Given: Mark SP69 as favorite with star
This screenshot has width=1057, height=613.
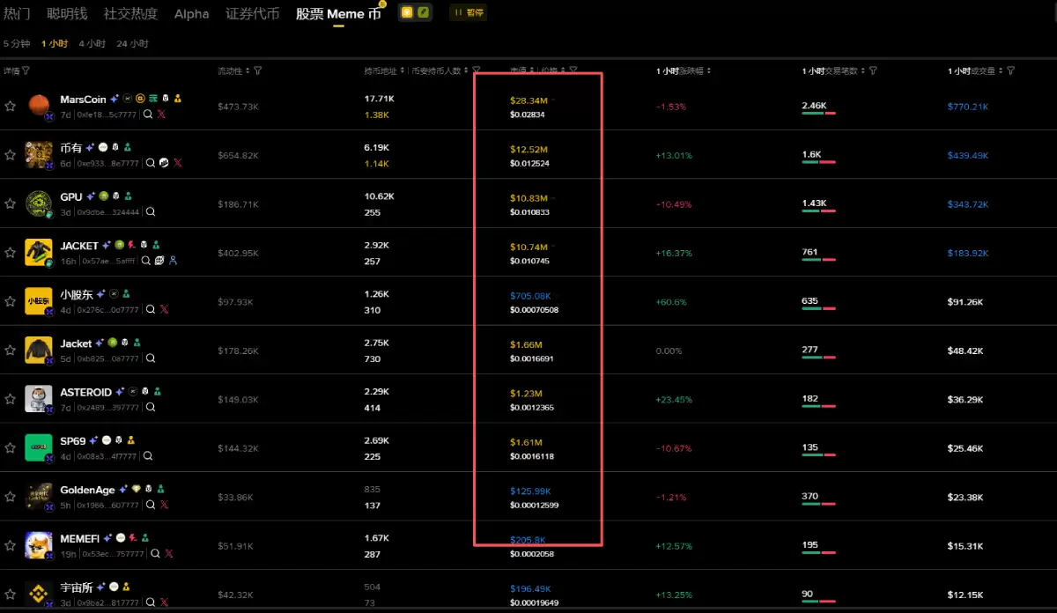Looking at the screenshot, I should click(10, 447).
